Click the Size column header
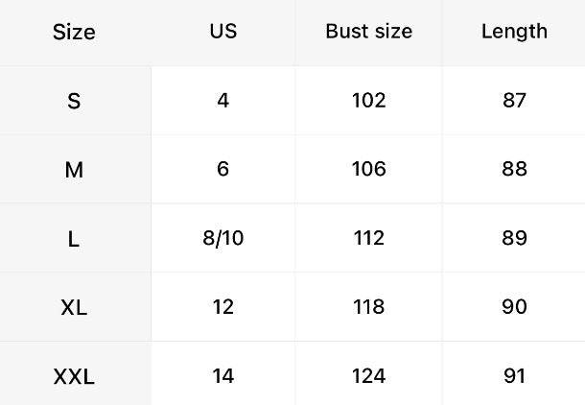This screenshot has height=405, width=585. pos(74,32)
